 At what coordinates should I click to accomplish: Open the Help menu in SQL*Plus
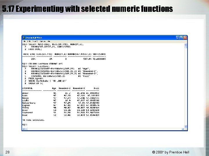49,41
